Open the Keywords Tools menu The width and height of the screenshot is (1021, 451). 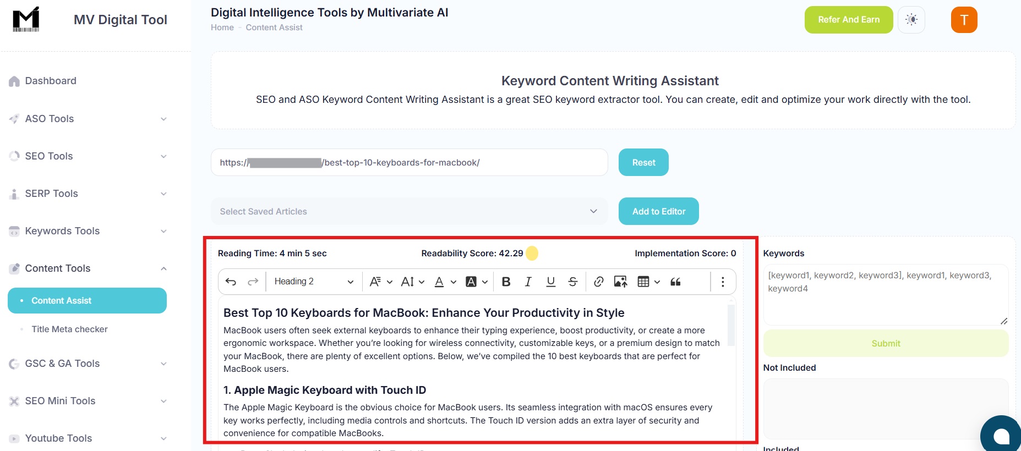coord(88,231)
